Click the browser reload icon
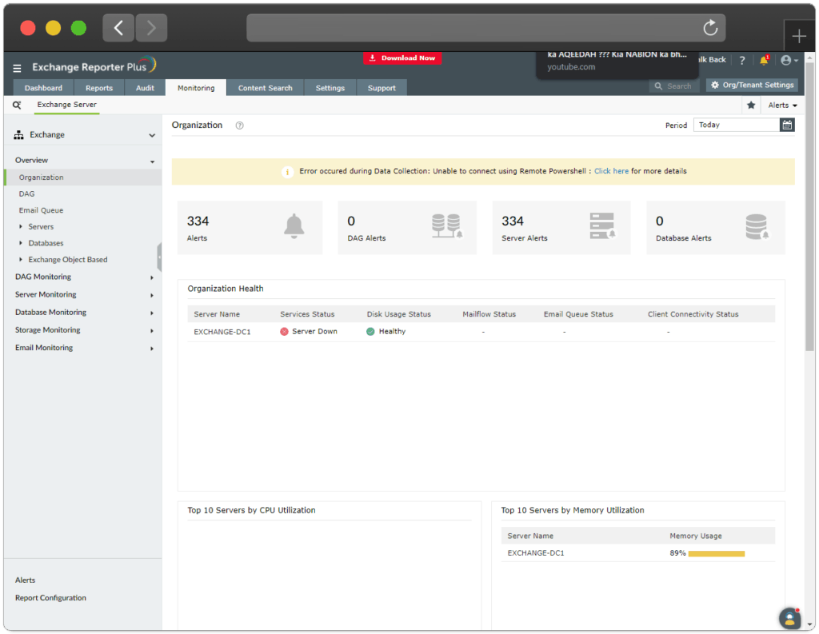Image resolution: width=819 pixels, height=634 pixels. pyautogui.click(x=710, y=28)
